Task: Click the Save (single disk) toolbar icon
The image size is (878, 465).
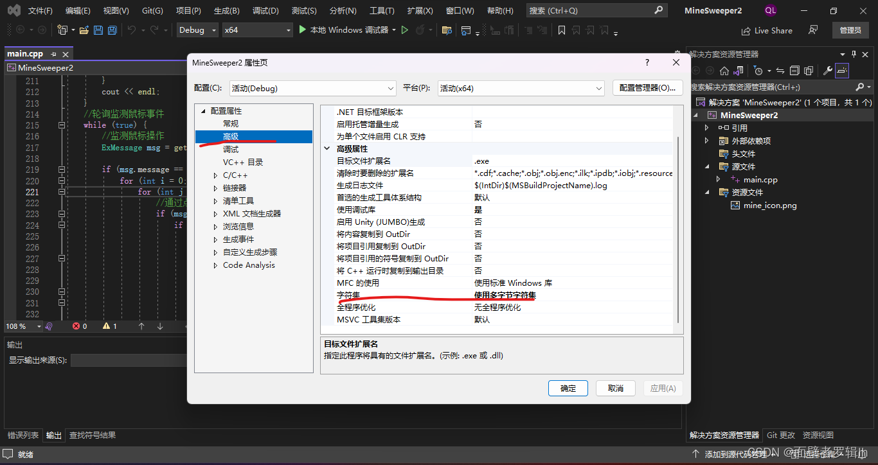Action: (98, 30)
